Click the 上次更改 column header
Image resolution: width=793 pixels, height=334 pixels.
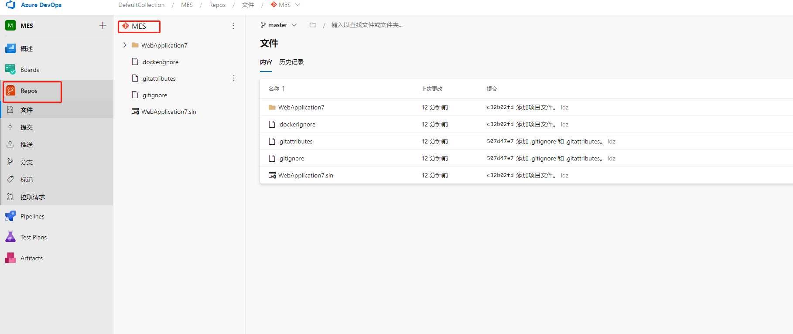click(432, 89)
